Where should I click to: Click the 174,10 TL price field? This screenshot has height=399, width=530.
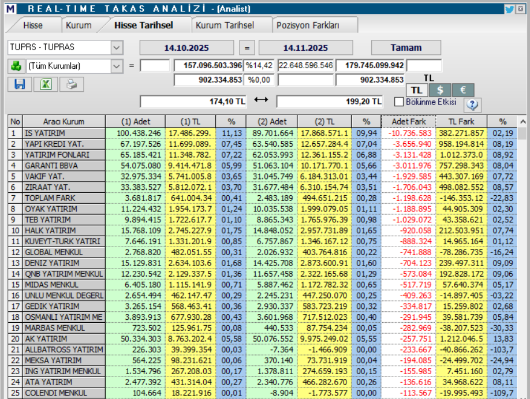tap(193, 102)
